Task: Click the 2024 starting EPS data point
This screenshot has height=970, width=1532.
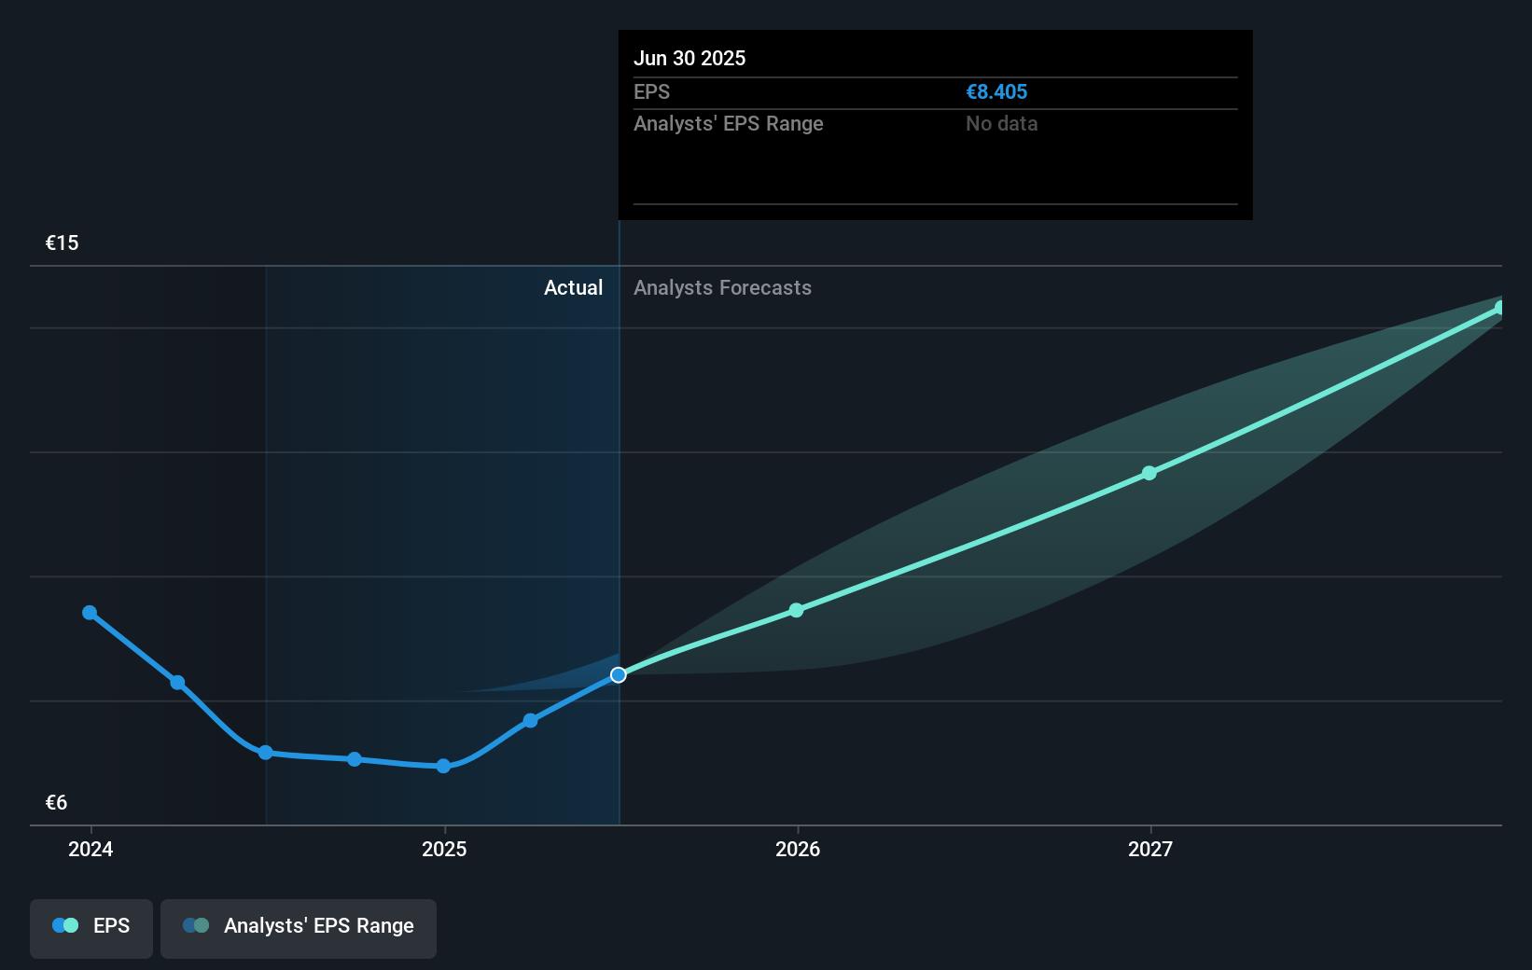Action: (x=90, y=612)
